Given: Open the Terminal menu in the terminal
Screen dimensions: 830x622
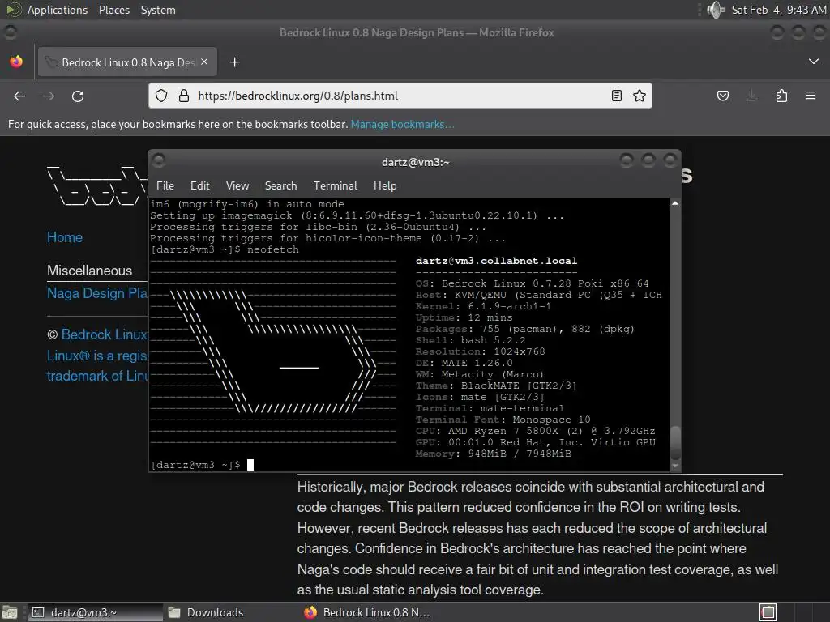Looking at the screenshot, I should pyautogui.click(x=335, y=185).
